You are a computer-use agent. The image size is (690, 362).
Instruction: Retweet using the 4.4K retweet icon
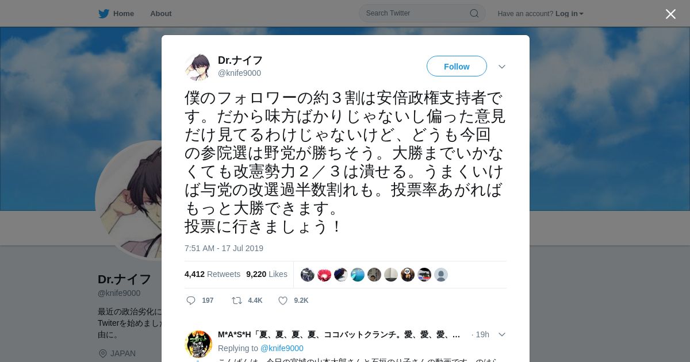click(236, 301)
